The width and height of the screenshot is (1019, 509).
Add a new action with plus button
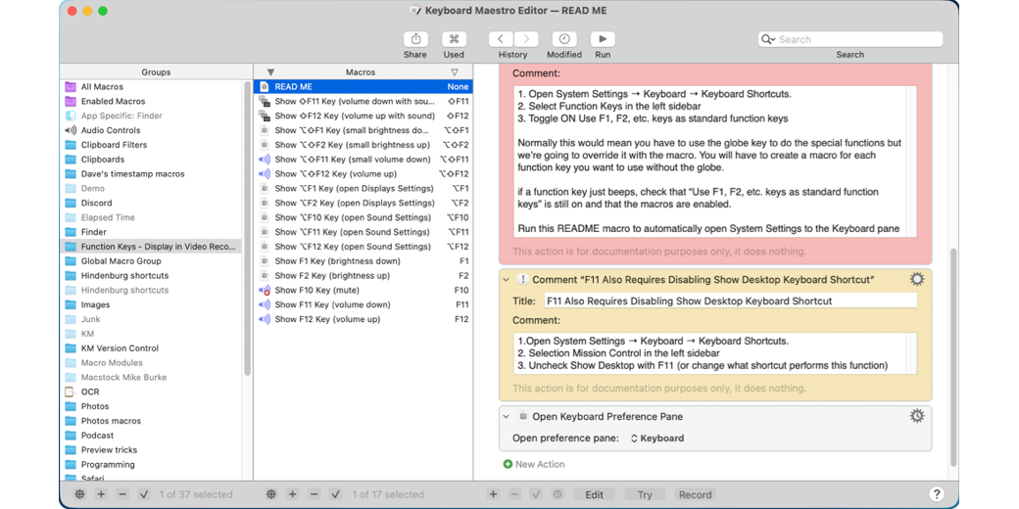(x=493, y=494)
